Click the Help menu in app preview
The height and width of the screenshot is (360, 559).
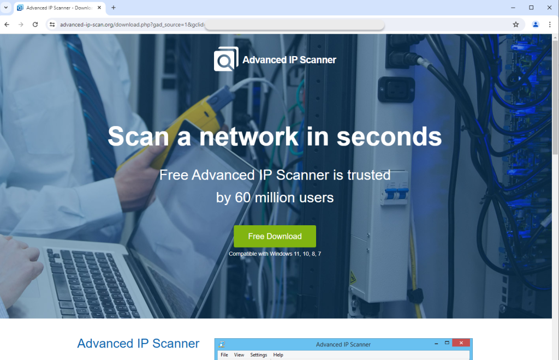click(x=278, y=355)
